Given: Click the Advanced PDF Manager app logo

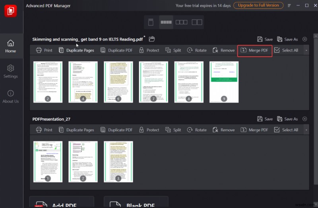Looking at the screenshot, I should pyautogui.click(x=11, y=11).
